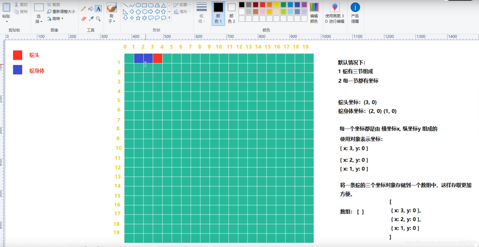The width and height of the screenshot is (479, 247).
Task: Pick the Diamond shape
Action: point(132,12)
